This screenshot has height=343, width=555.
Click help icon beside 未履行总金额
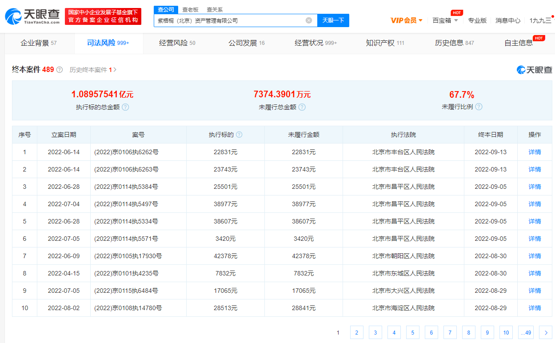coord(302,107)
